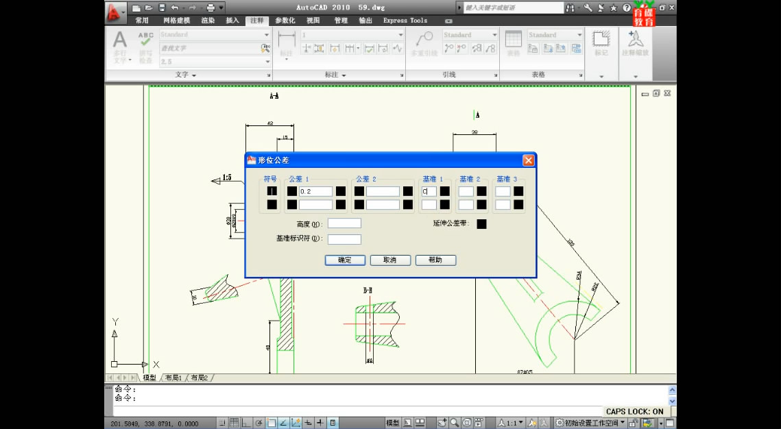Switch to the 参数化 ribbon tab

coord(285,21)
